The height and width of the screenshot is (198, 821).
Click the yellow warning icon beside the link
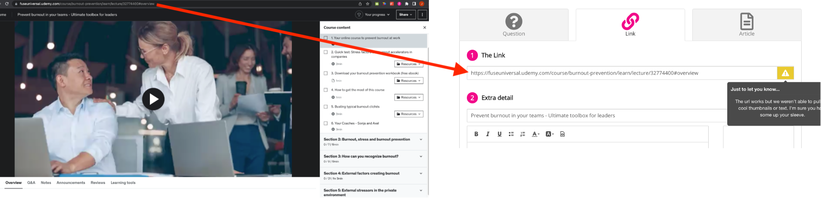(785, 73)
